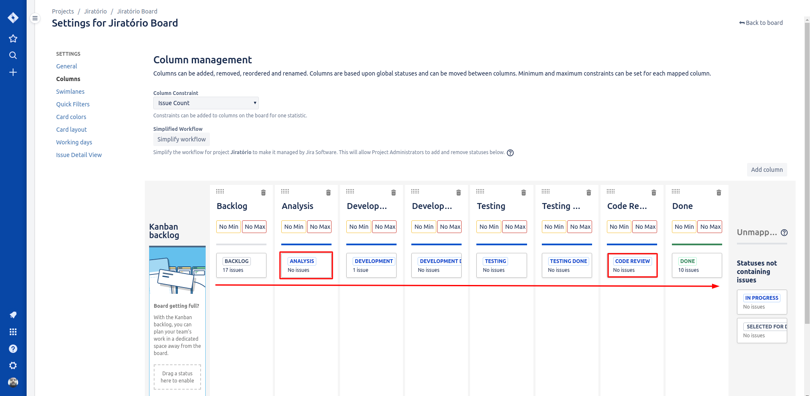Select the DONE status card with 10 issues

click(x=697, y=265)
